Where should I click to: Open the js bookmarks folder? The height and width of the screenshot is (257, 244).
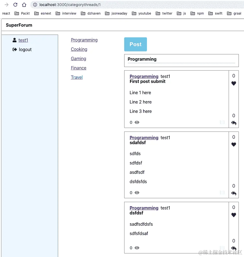[181, 13]
